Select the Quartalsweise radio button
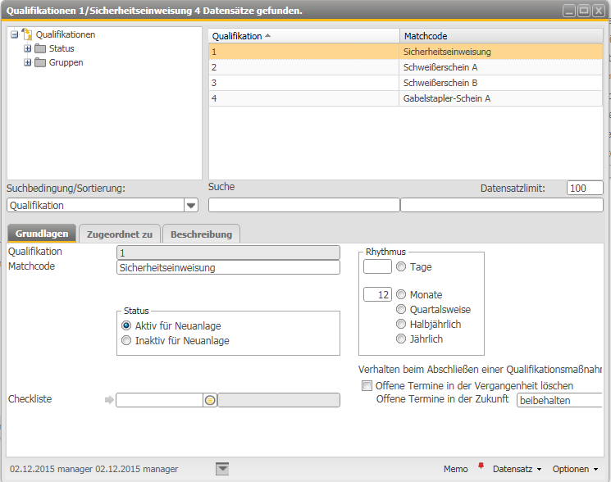Viewport: 611px width, 482px height. 401,309
